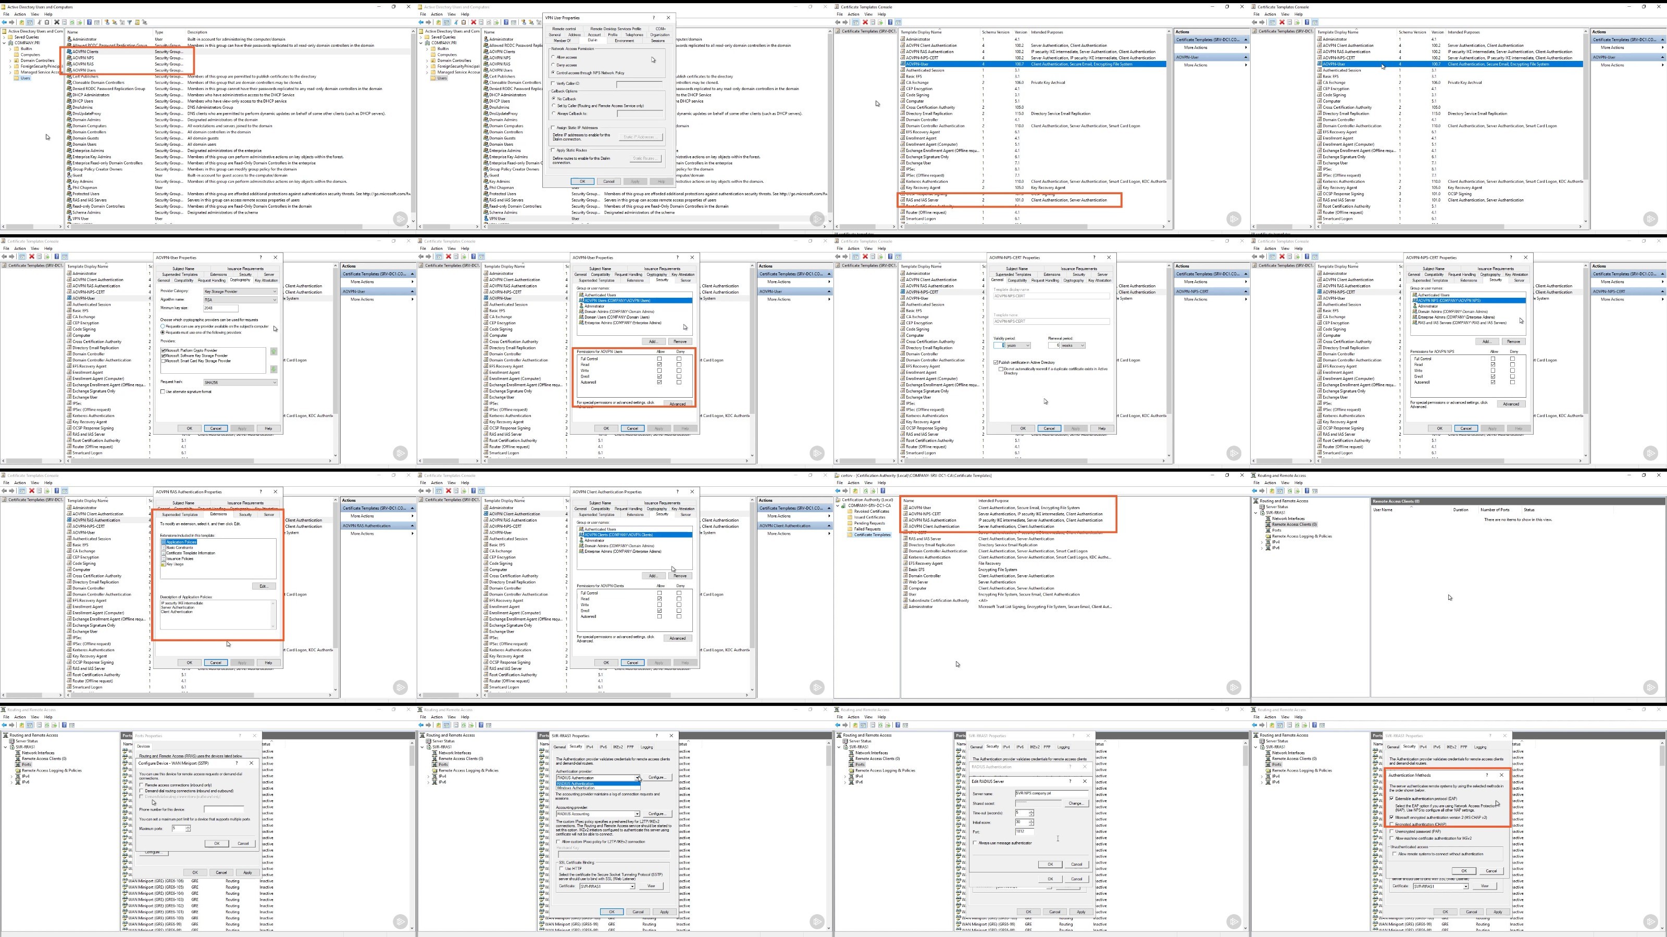1667x937 pixels.
Task: Click Port field showing 1812
Action: point(1024,832)
